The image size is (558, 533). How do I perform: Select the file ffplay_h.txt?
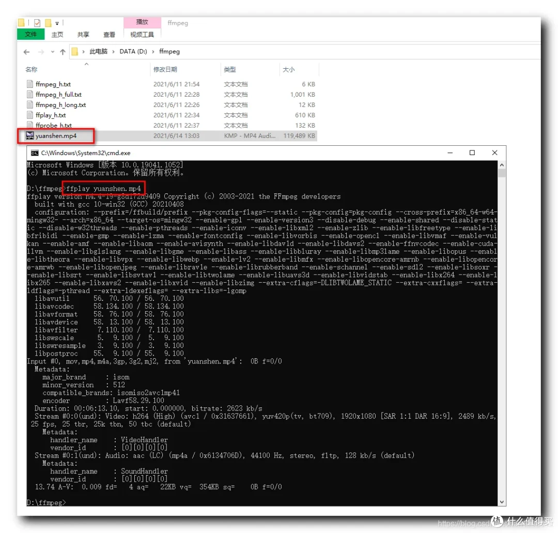point(51,115)
